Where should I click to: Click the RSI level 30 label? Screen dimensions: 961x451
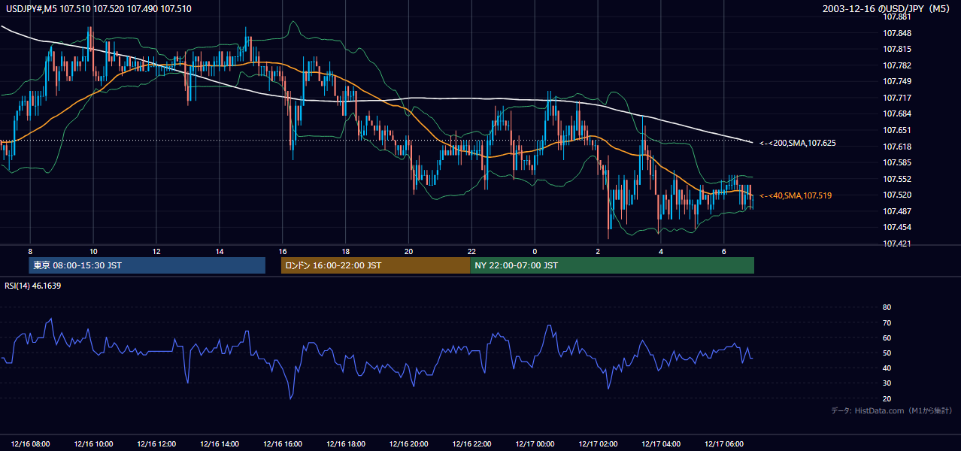click(887, 383)
